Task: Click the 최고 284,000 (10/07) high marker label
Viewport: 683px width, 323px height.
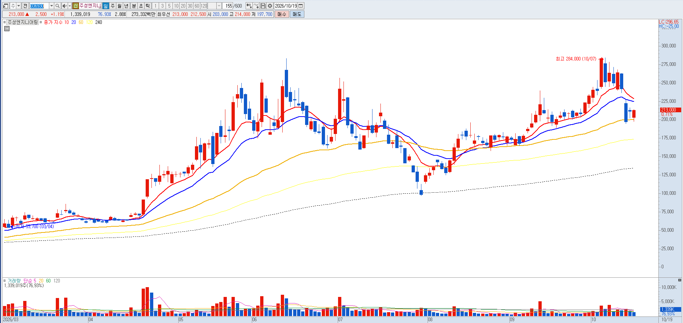Action: [x=576, y=59]
